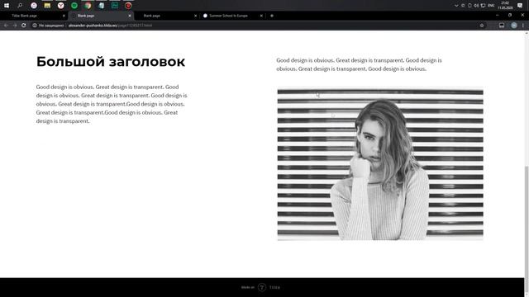Switch keyboard language ENG indicator
Screen dimensions: 529x297
point(491,6)
